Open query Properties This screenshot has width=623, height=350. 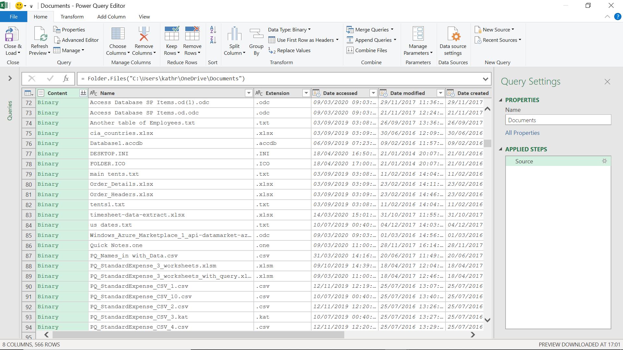(x=69, y=29)
